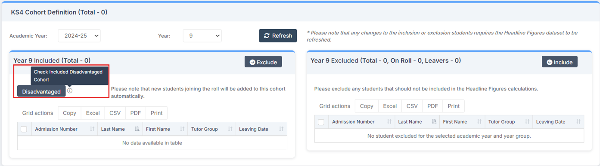Export the Excluded grid to Excel

click(390, 106)
